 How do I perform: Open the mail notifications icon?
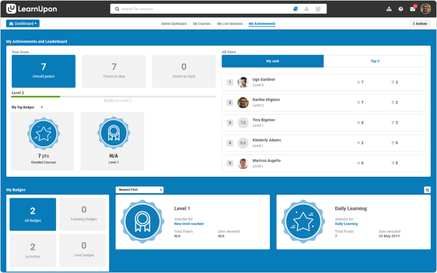click(x=412, y=9)
